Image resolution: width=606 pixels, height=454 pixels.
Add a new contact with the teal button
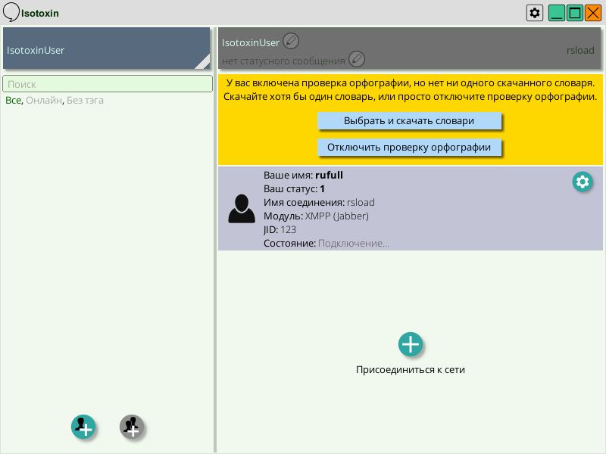[x=83, y=427]
